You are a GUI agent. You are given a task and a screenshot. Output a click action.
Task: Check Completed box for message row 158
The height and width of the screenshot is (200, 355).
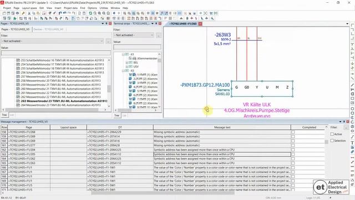click(x=293, y=132)
